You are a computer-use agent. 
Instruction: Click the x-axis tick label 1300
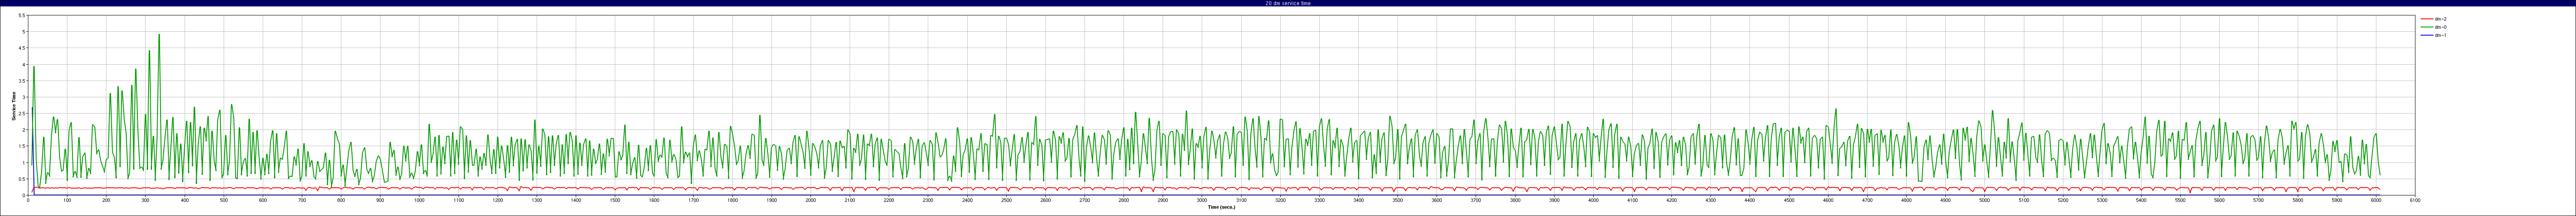point(537,200)
